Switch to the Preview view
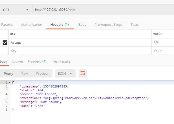This screenshot has width=174, height=124. tap(42, 74)
